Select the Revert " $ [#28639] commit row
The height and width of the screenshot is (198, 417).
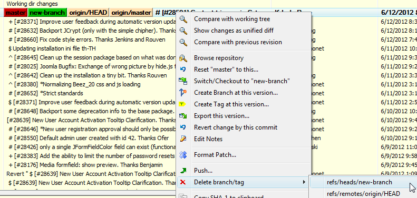[x=91, y=174]
